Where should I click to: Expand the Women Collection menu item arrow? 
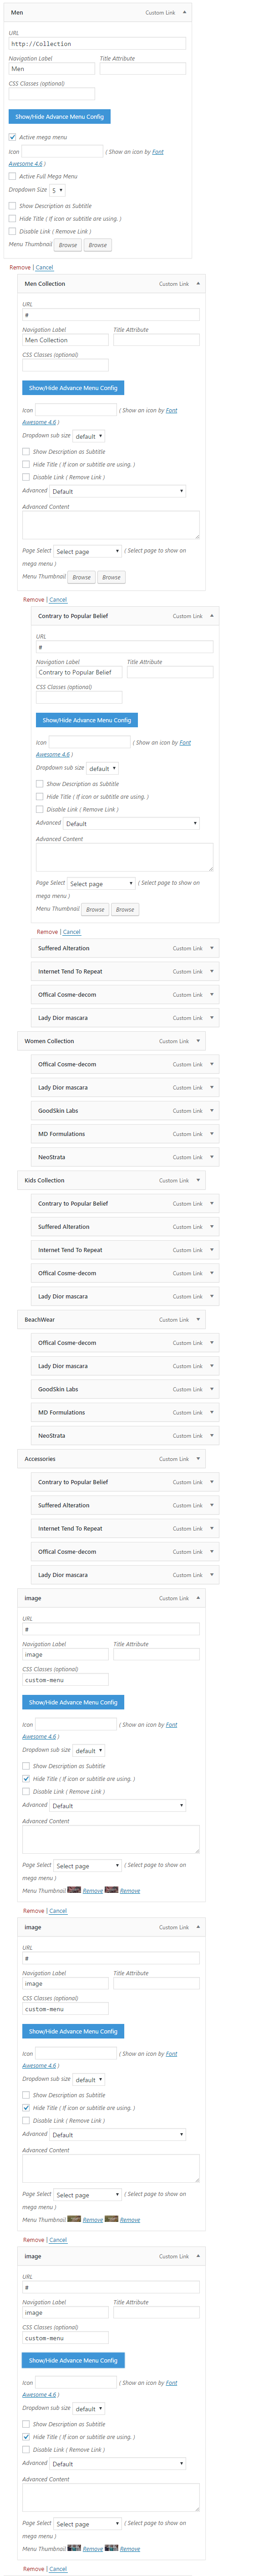click(x=198, y=1040)
